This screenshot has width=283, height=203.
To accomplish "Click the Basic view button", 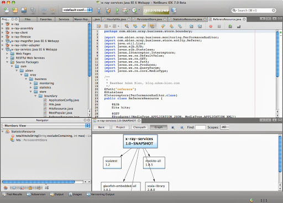I will pyautogui.click(x=101, y=127).
